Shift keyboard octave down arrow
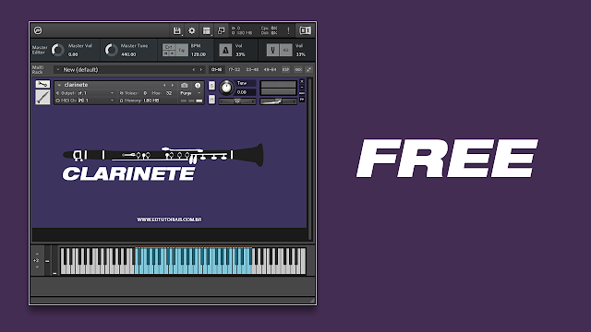This screenshot has width=591, height=332. 37,267
